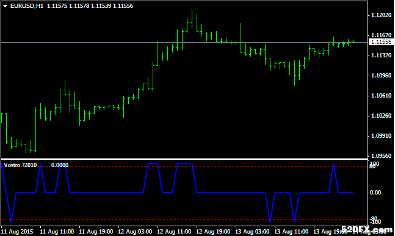The image size is (395, 236).
Task: Click the 1.12020 price axis label
Action: coord(382,15)
